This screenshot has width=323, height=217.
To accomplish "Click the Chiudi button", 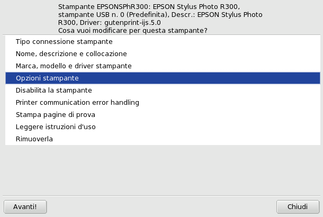I will point(298,206).
